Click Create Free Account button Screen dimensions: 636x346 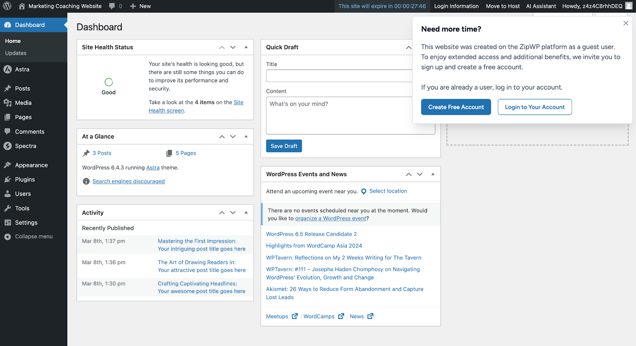[456, 107]
